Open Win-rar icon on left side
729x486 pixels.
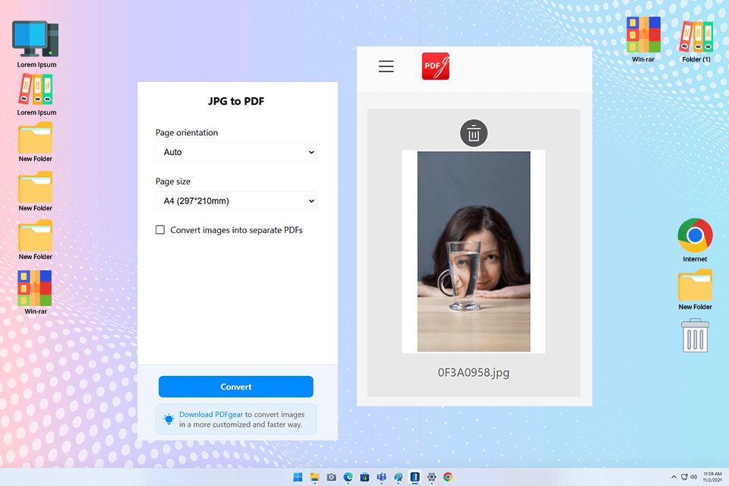click(36, 292)
